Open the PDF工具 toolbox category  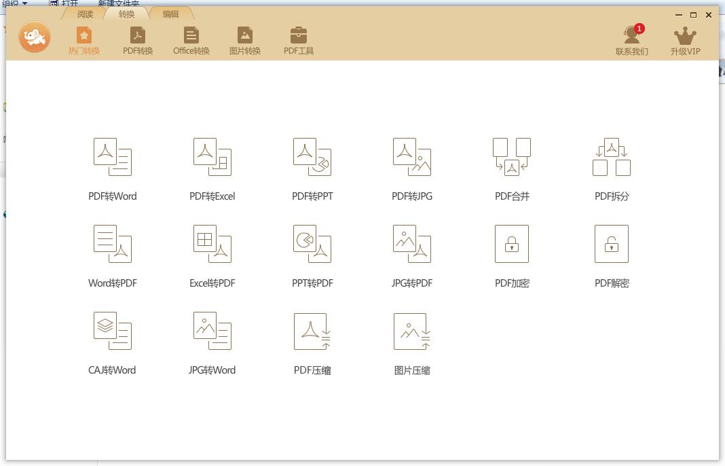point(299,41)
